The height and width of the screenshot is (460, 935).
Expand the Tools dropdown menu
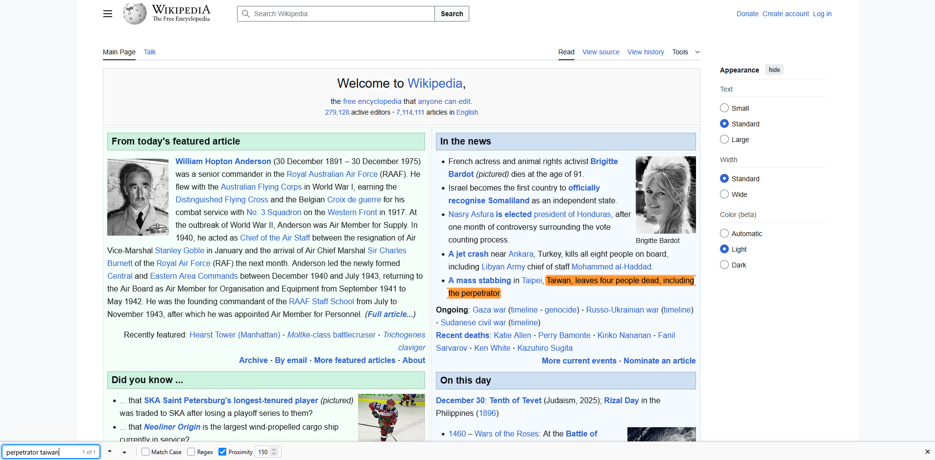click(686, 52)
